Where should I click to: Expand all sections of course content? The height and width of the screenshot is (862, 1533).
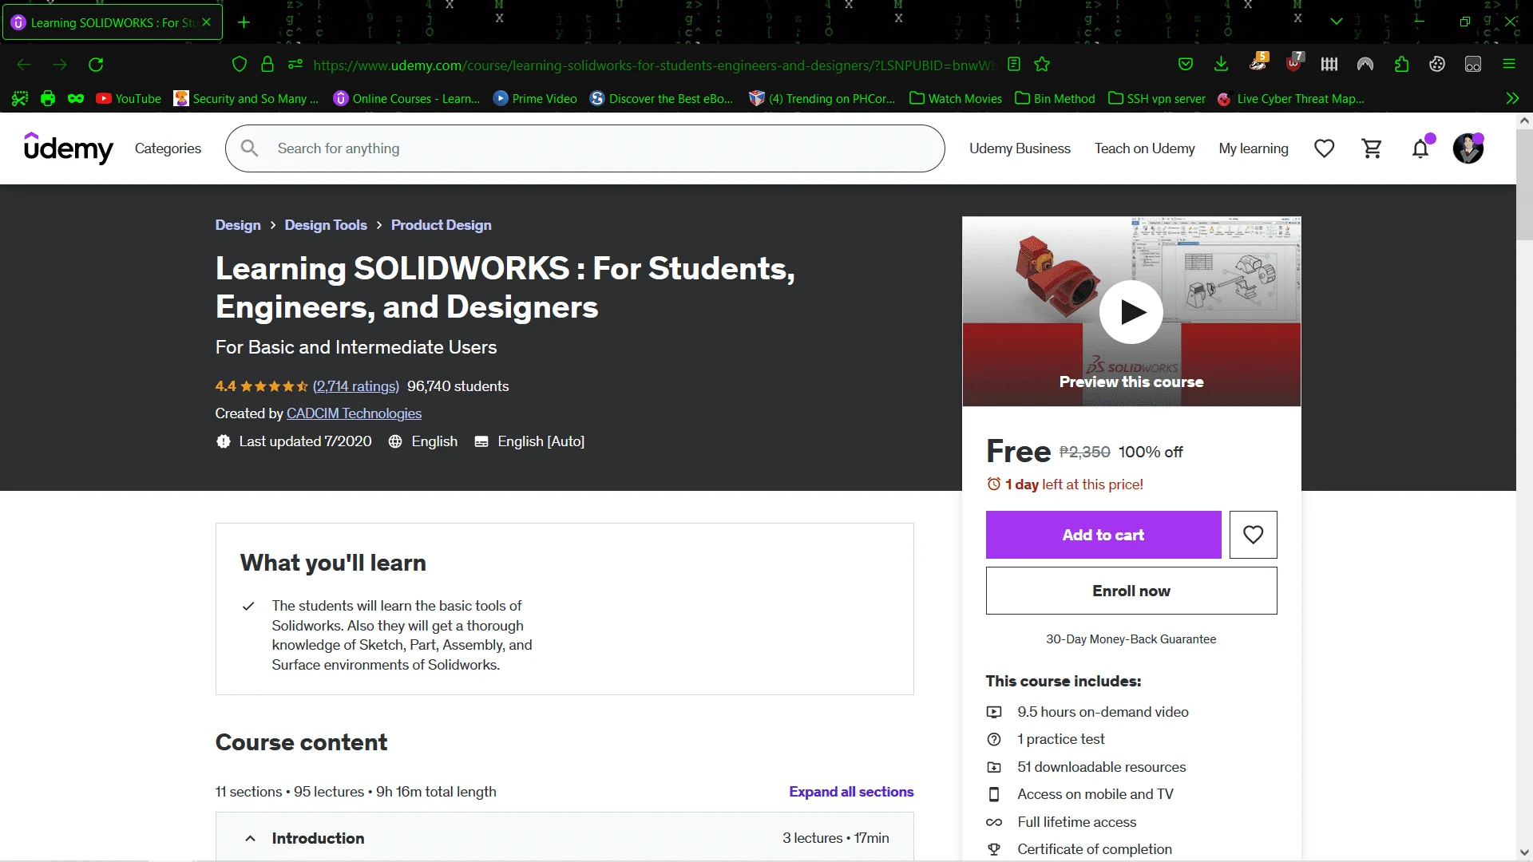coord(851,792)
